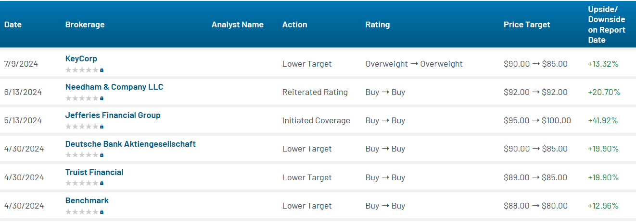The width and height of the screenshot is (636, 222).
Task: Click the Initiated Coverage action cell
Action: tap(316, 120)
